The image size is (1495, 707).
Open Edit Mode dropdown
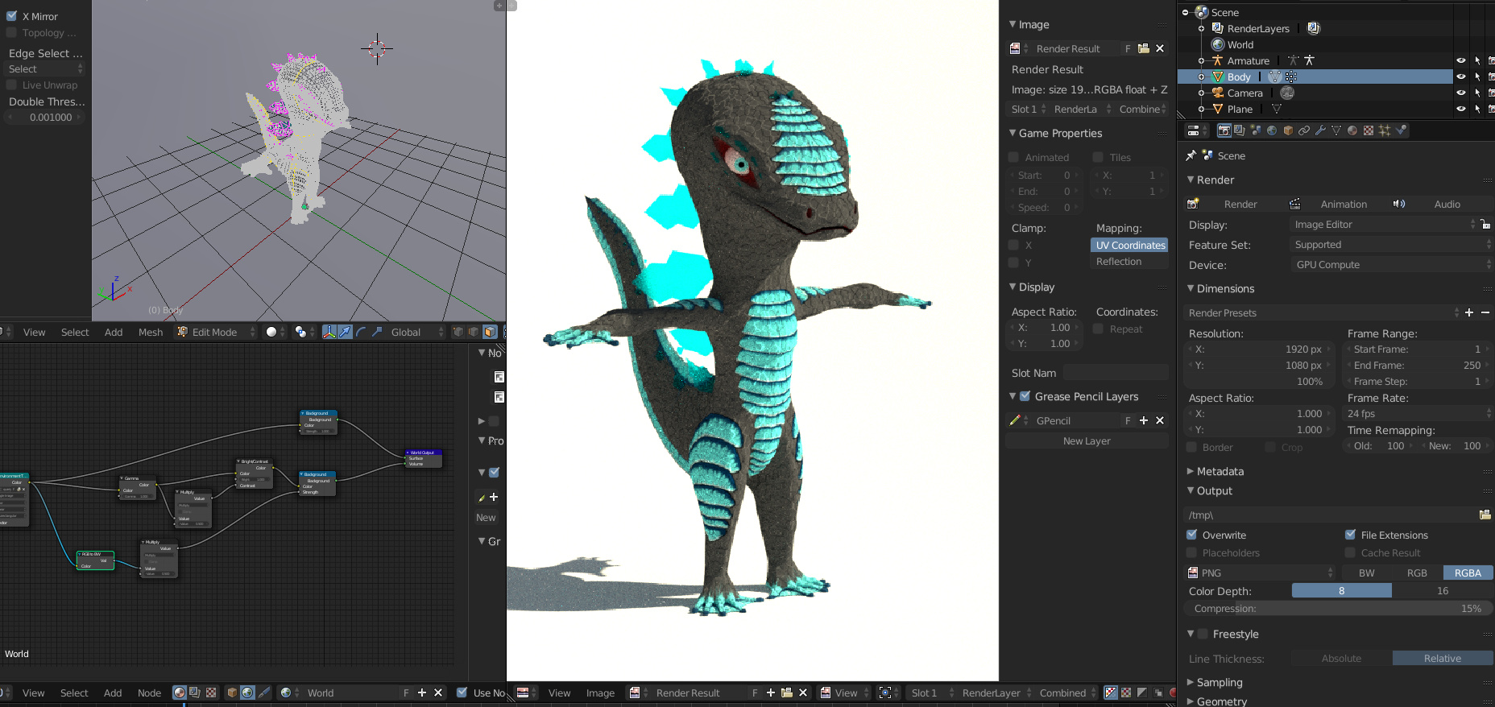[x=215, y=332]
